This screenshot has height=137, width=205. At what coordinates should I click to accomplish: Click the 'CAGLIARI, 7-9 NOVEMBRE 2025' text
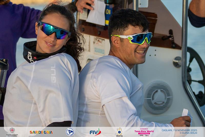(x=179, y=130)
